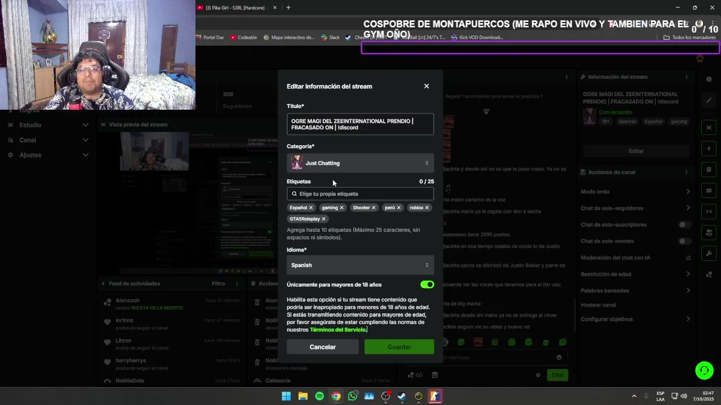721x405 pixels.
Task: Open the Kick VOD Download bookmark
Action: pyautogui.click(x=477, y=38)
